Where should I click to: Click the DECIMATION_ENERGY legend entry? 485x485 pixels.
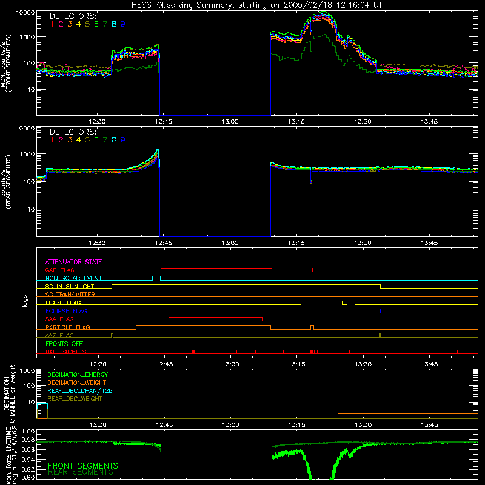click(x=78, y=375)
